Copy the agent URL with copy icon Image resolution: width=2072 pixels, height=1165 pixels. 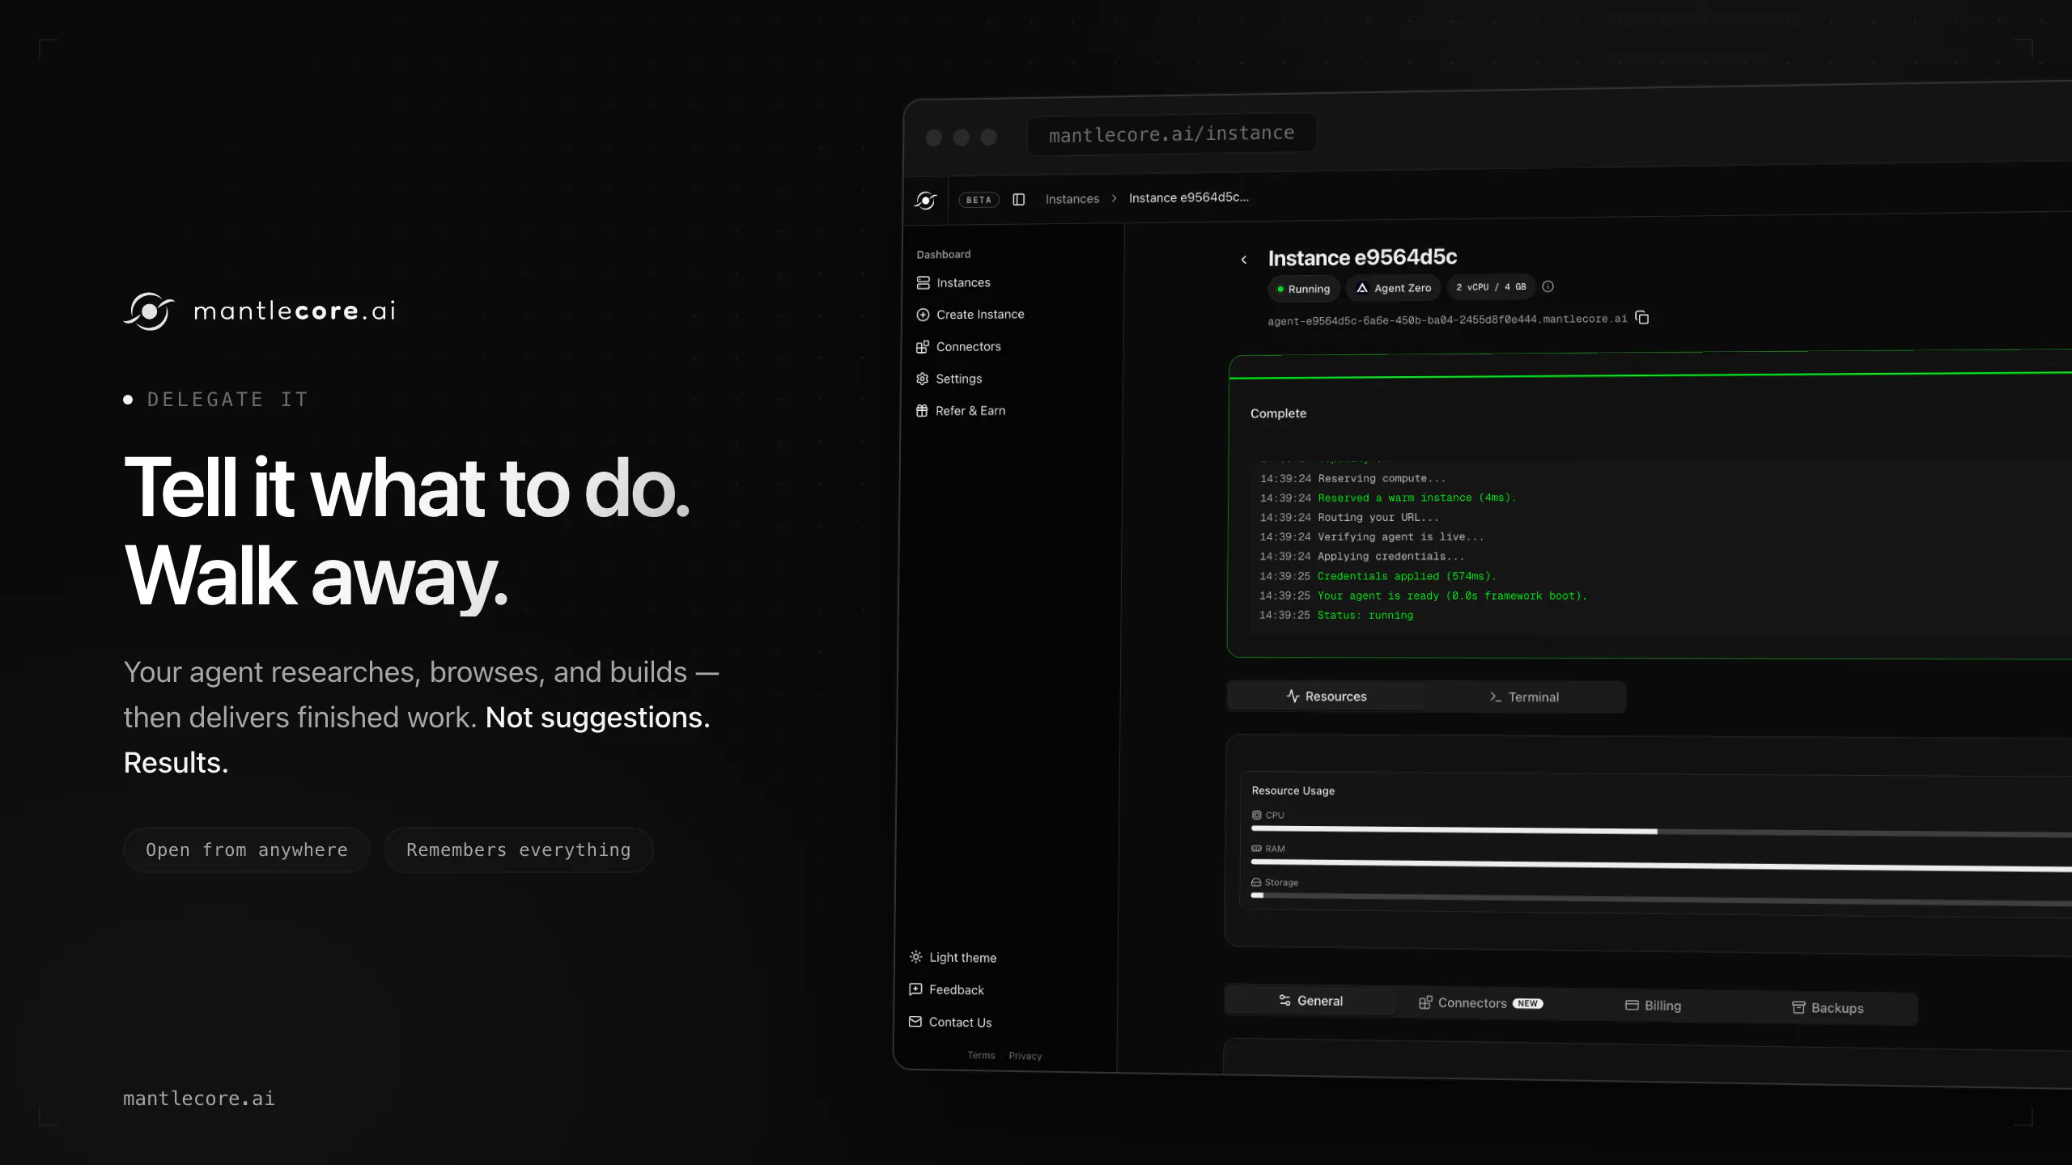(1642, 317)
